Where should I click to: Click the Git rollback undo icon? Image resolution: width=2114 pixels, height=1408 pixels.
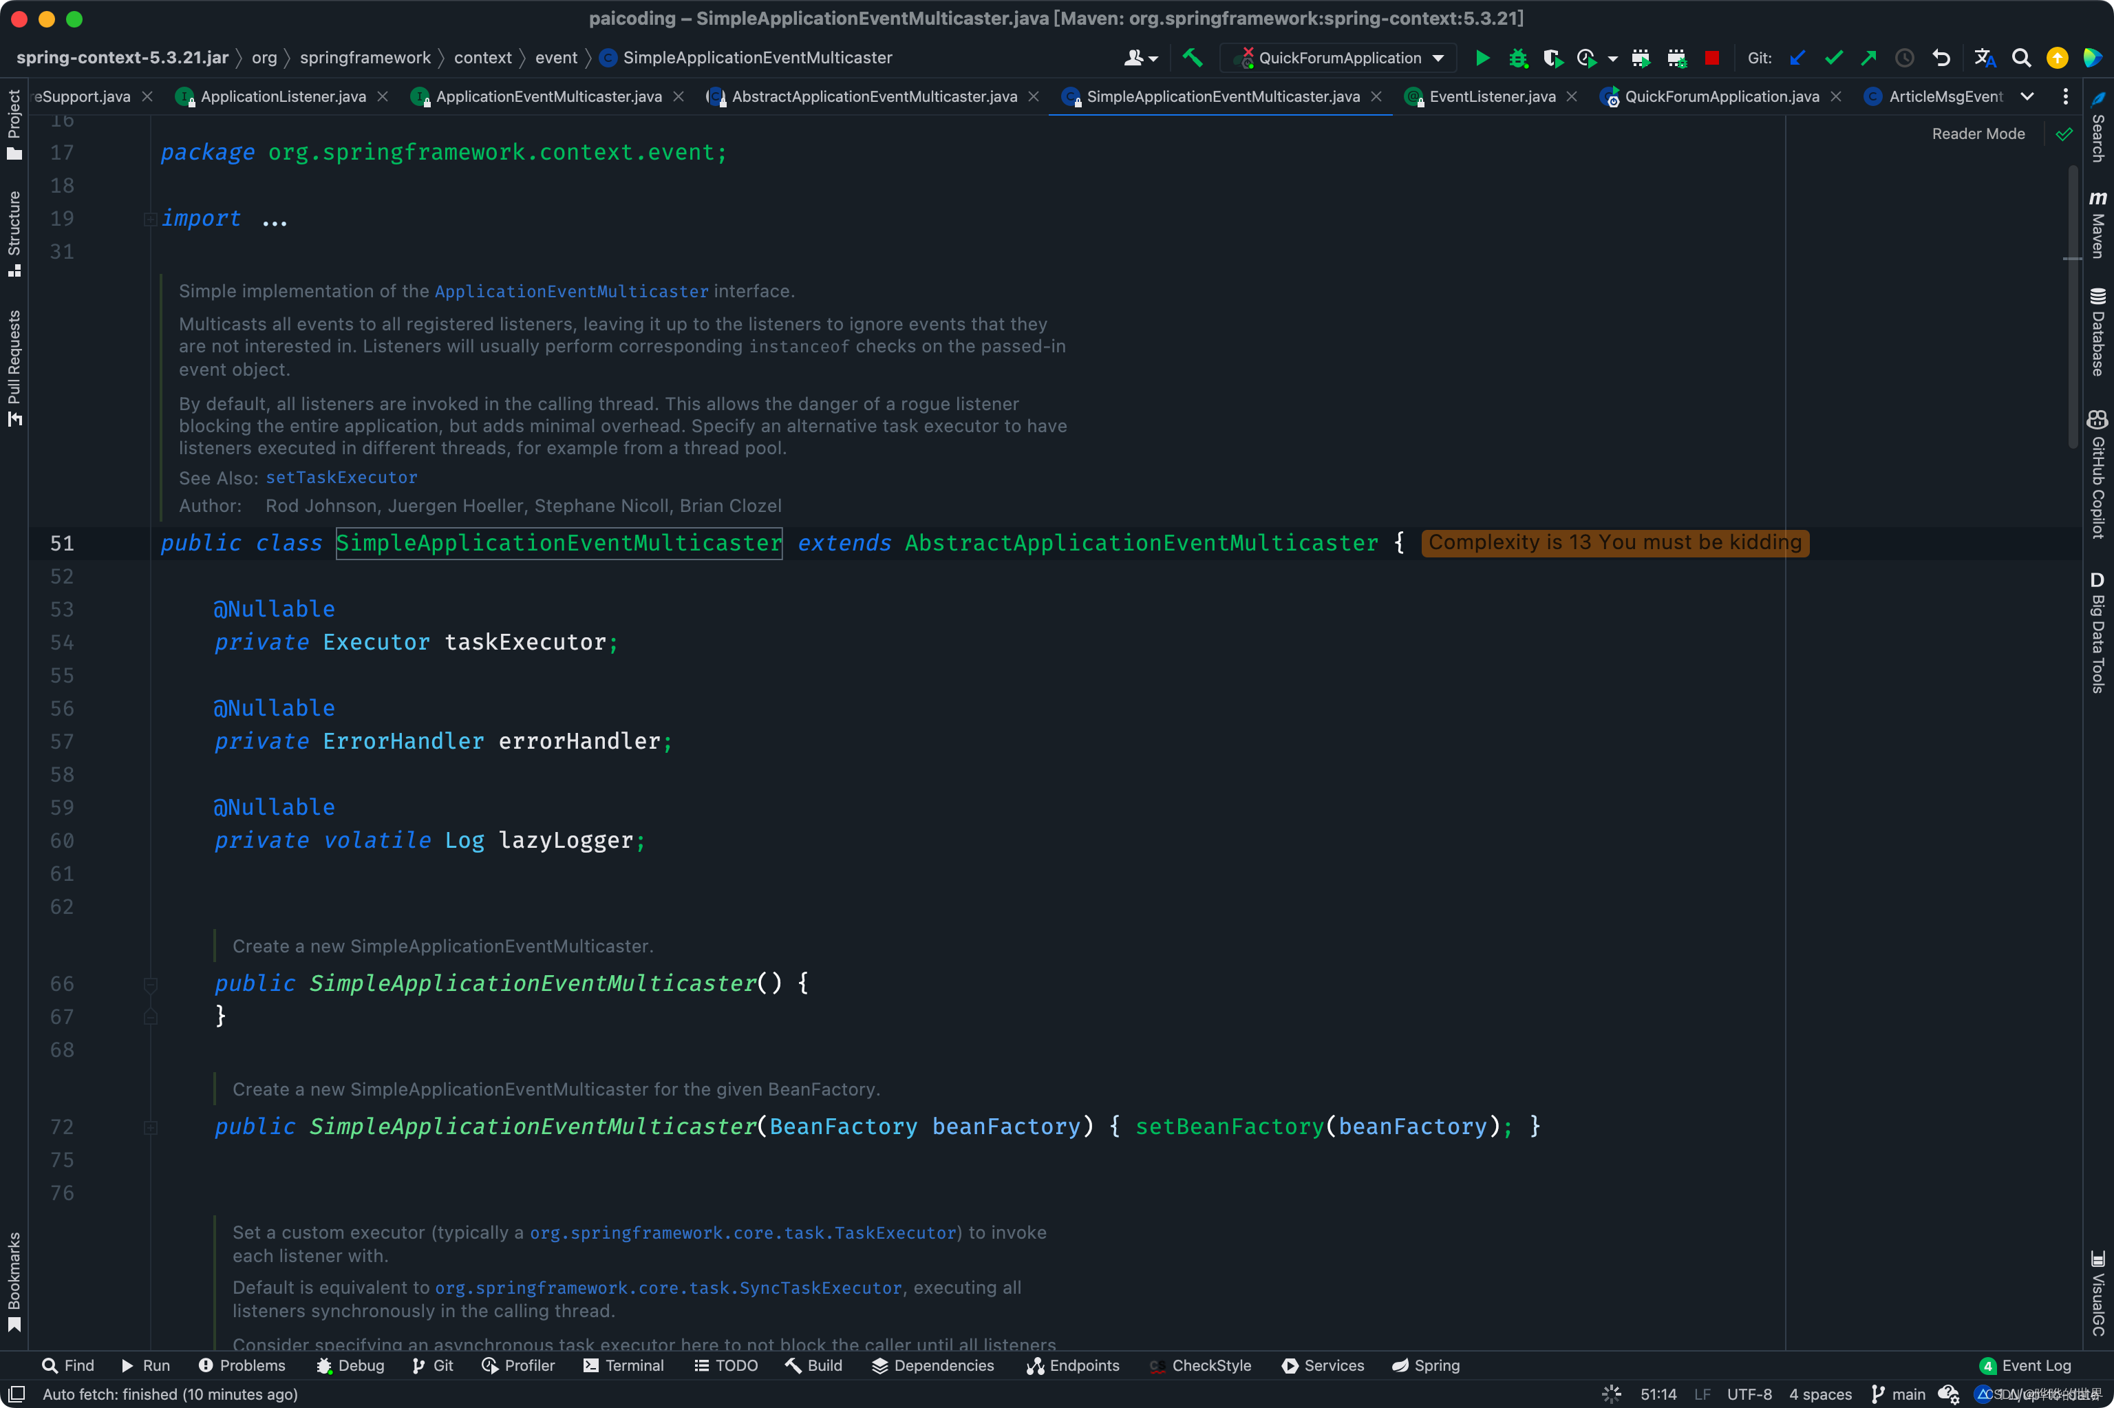(x=1941, y=58)
